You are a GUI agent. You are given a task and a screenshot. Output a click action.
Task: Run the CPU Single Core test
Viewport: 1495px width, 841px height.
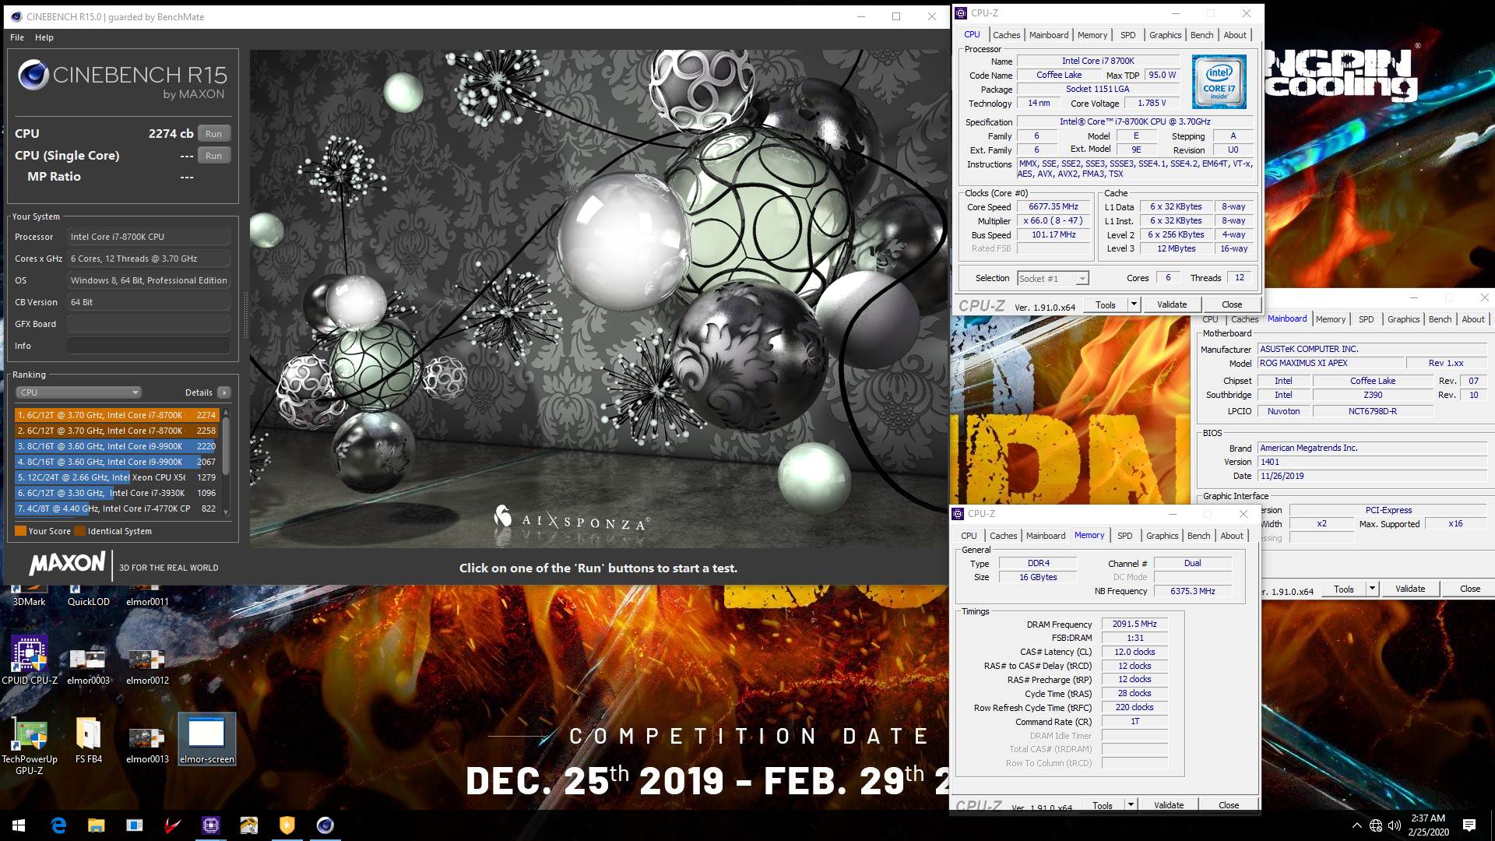[x=213, y=156]
